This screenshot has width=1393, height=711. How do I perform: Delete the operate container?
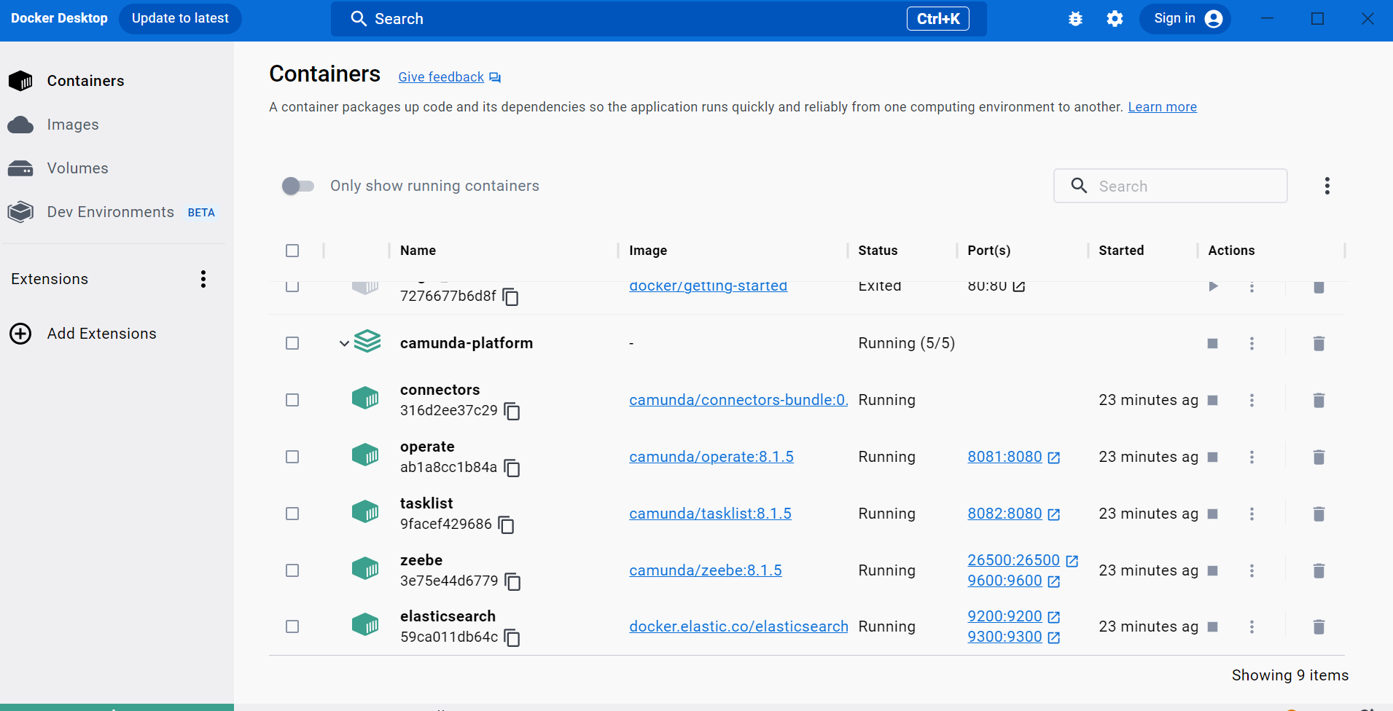pos(1319,457)
